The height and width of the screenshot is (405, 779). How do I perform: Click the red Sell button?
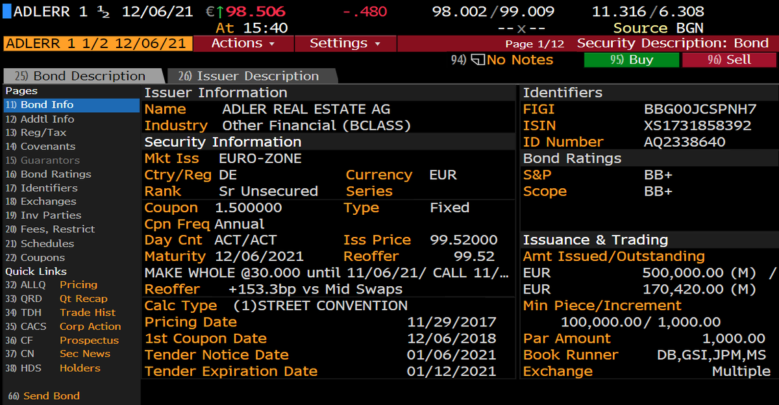click(730, 60)
